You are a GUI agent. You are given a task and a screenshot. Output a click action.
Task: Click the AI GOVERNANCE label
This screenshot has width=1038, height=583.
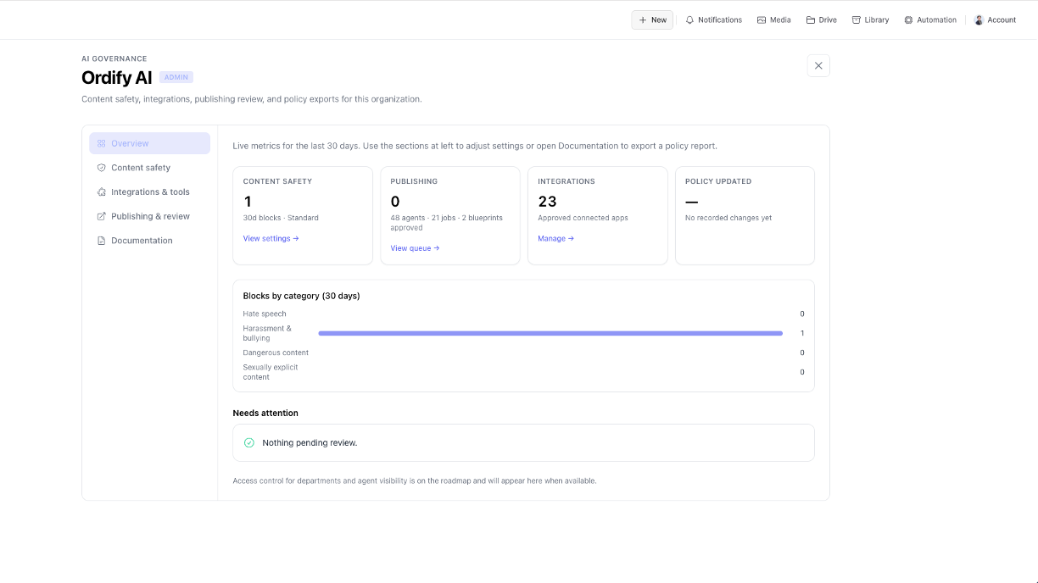click(114, 58)
